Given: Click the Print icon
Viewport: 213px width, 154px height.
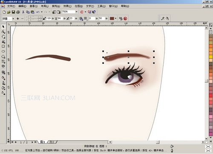Looking at the screenshot, I should click(x=18, y=12).
